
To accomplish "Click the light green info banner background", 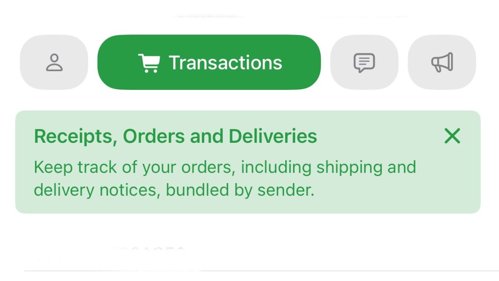I will (x=248, y=162).
